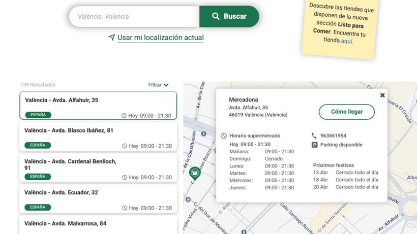Use my current location link
This screenshot has height=234, width=417.
(160, 38)
